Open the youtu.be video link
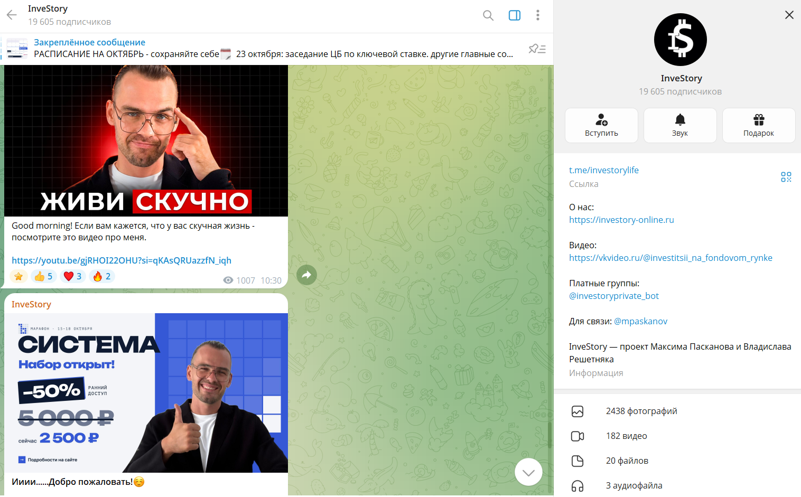The width and height of the screenshot is (801, 497). pyautogui.click(x=122, y=260)
